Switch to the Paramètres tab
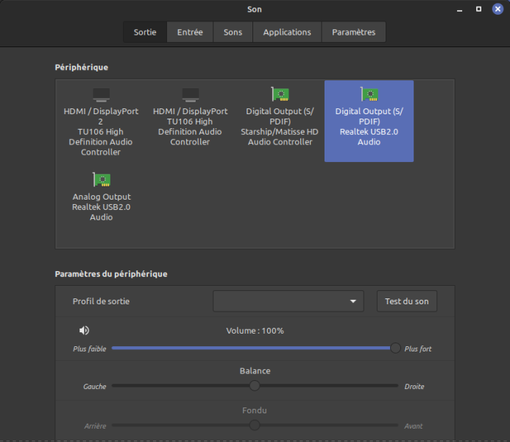The height and width of the screenshot is (442, 510). pos(353,32)
